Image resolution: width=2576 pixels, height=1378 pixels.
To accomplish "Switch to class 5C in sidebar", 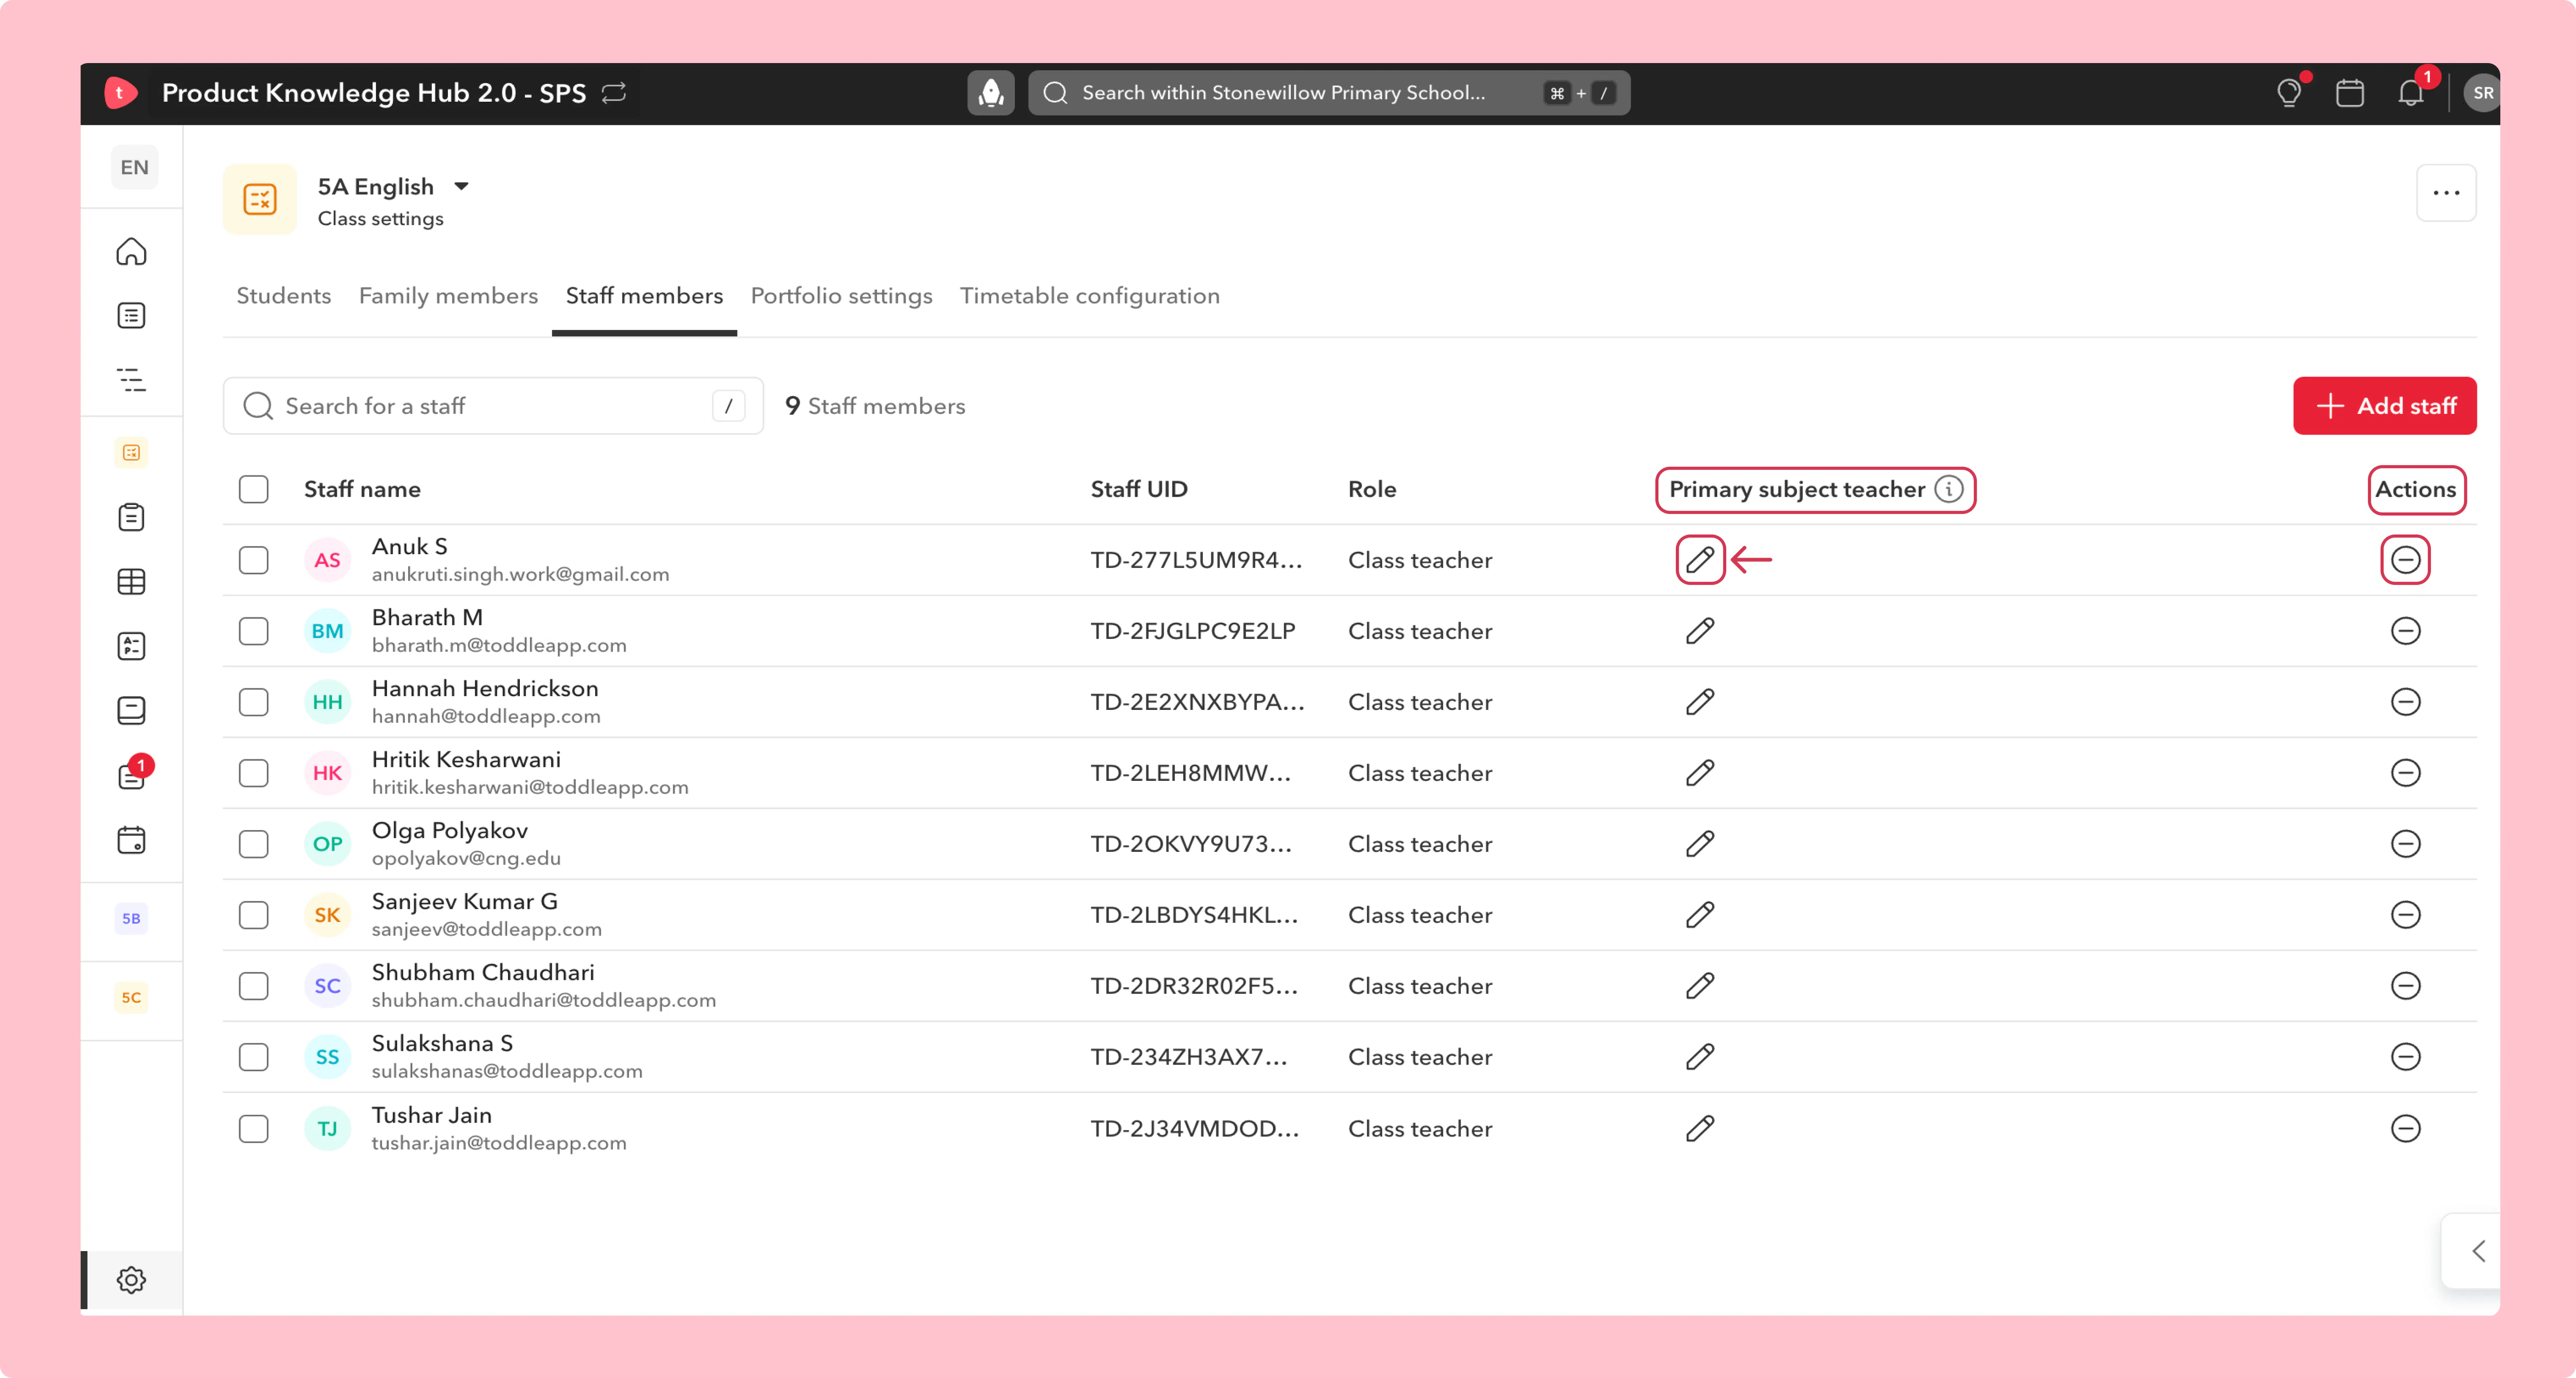I will pyautogui.click(x=131, y=998).
